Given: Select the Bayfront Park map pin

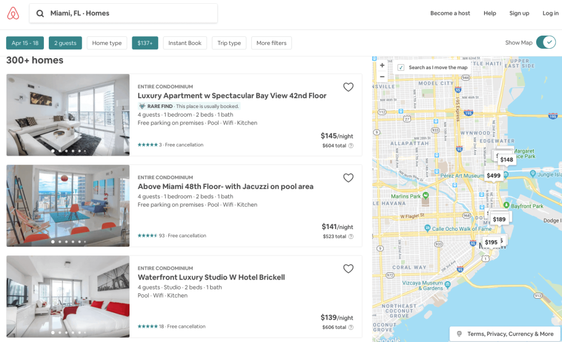Looking at the screenshot, I should point(506,205).
